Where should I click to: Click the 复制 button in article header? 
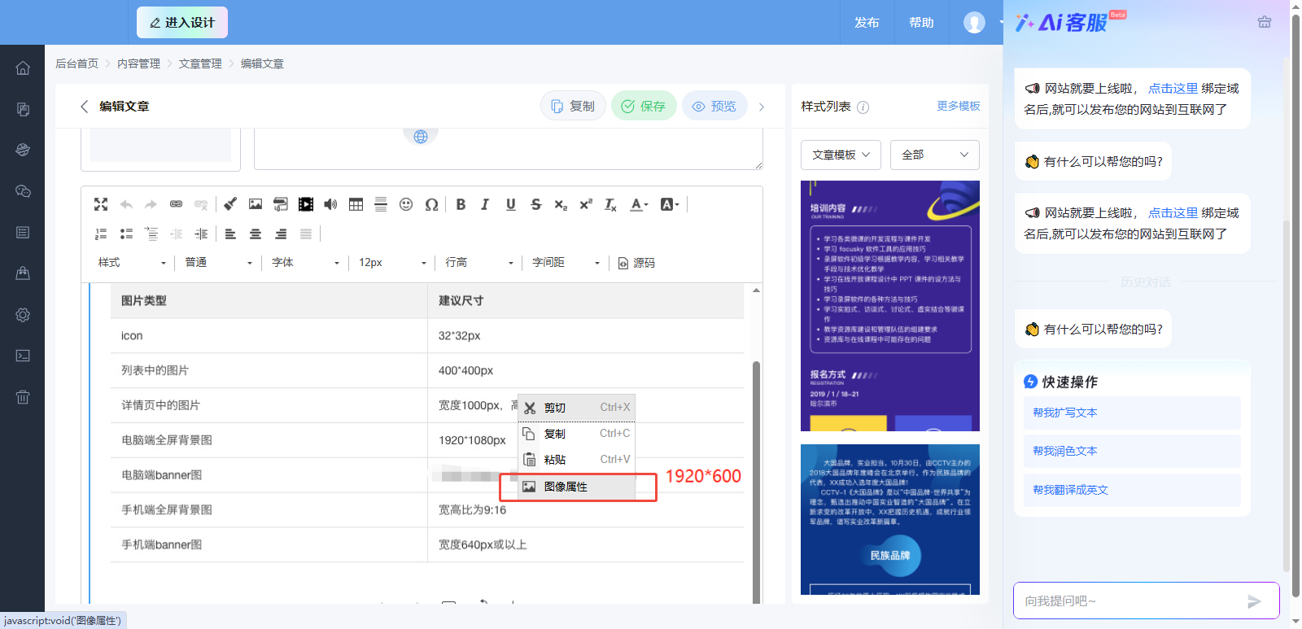tap(573, 106)
